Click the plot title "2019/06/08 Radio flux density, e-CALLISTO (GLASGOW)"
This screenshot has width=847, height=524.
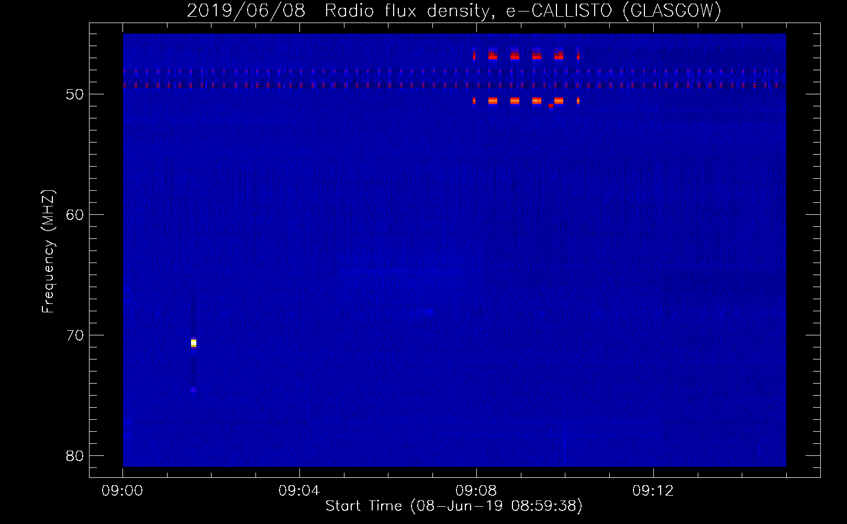(454, 10)
